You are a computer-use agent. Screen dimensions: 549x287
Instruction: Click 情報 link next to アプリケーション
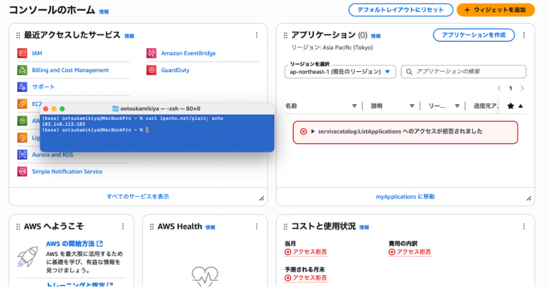376,36
